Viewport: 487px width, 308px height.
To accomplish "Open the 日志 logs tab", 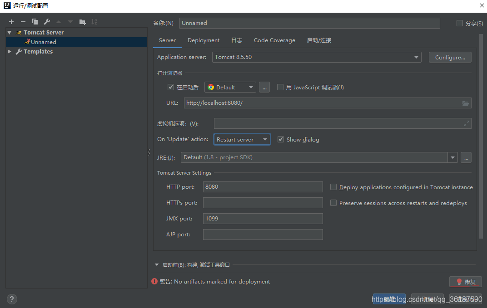I will [x=237, y=40].
